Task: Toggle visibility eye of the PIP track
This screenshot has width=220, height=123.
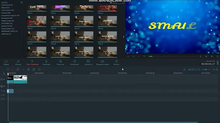Action: 4,86
